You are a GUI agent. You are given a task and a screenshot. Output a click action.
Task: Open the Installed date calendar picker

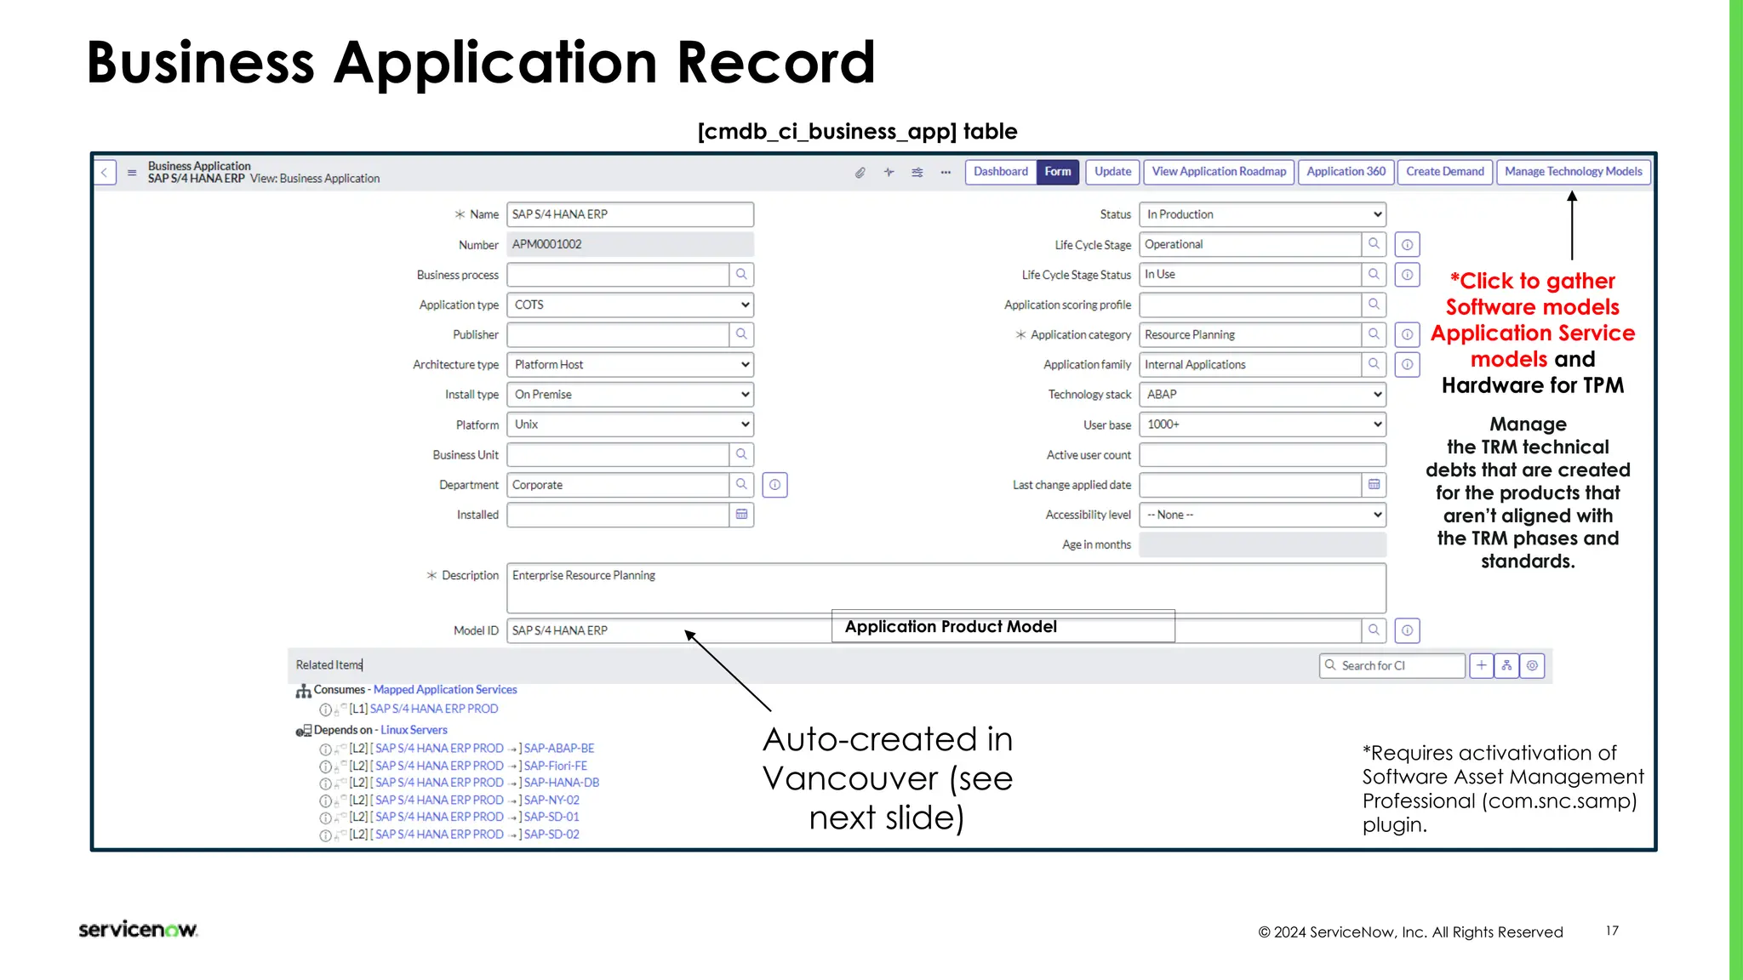point(741,515)
